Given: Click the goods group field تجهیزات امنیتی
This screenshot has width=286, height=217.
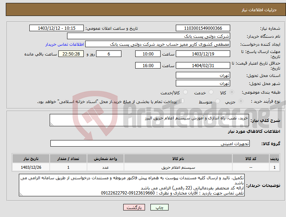Looking at the screenshot, I should [x=150, y=144].
